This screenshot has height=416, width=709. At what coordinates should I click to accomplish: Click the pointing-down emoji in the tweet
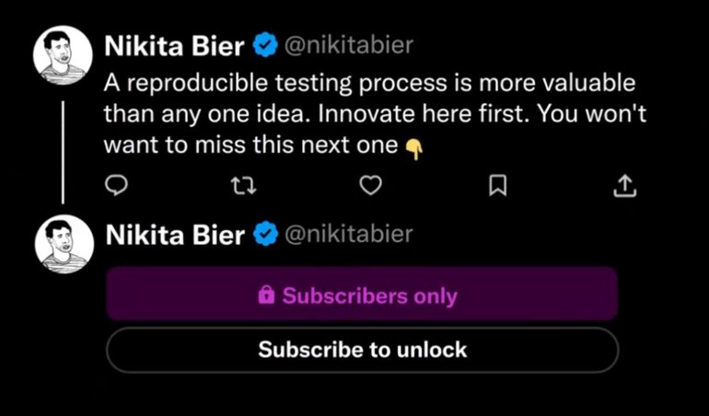[414, 147]
